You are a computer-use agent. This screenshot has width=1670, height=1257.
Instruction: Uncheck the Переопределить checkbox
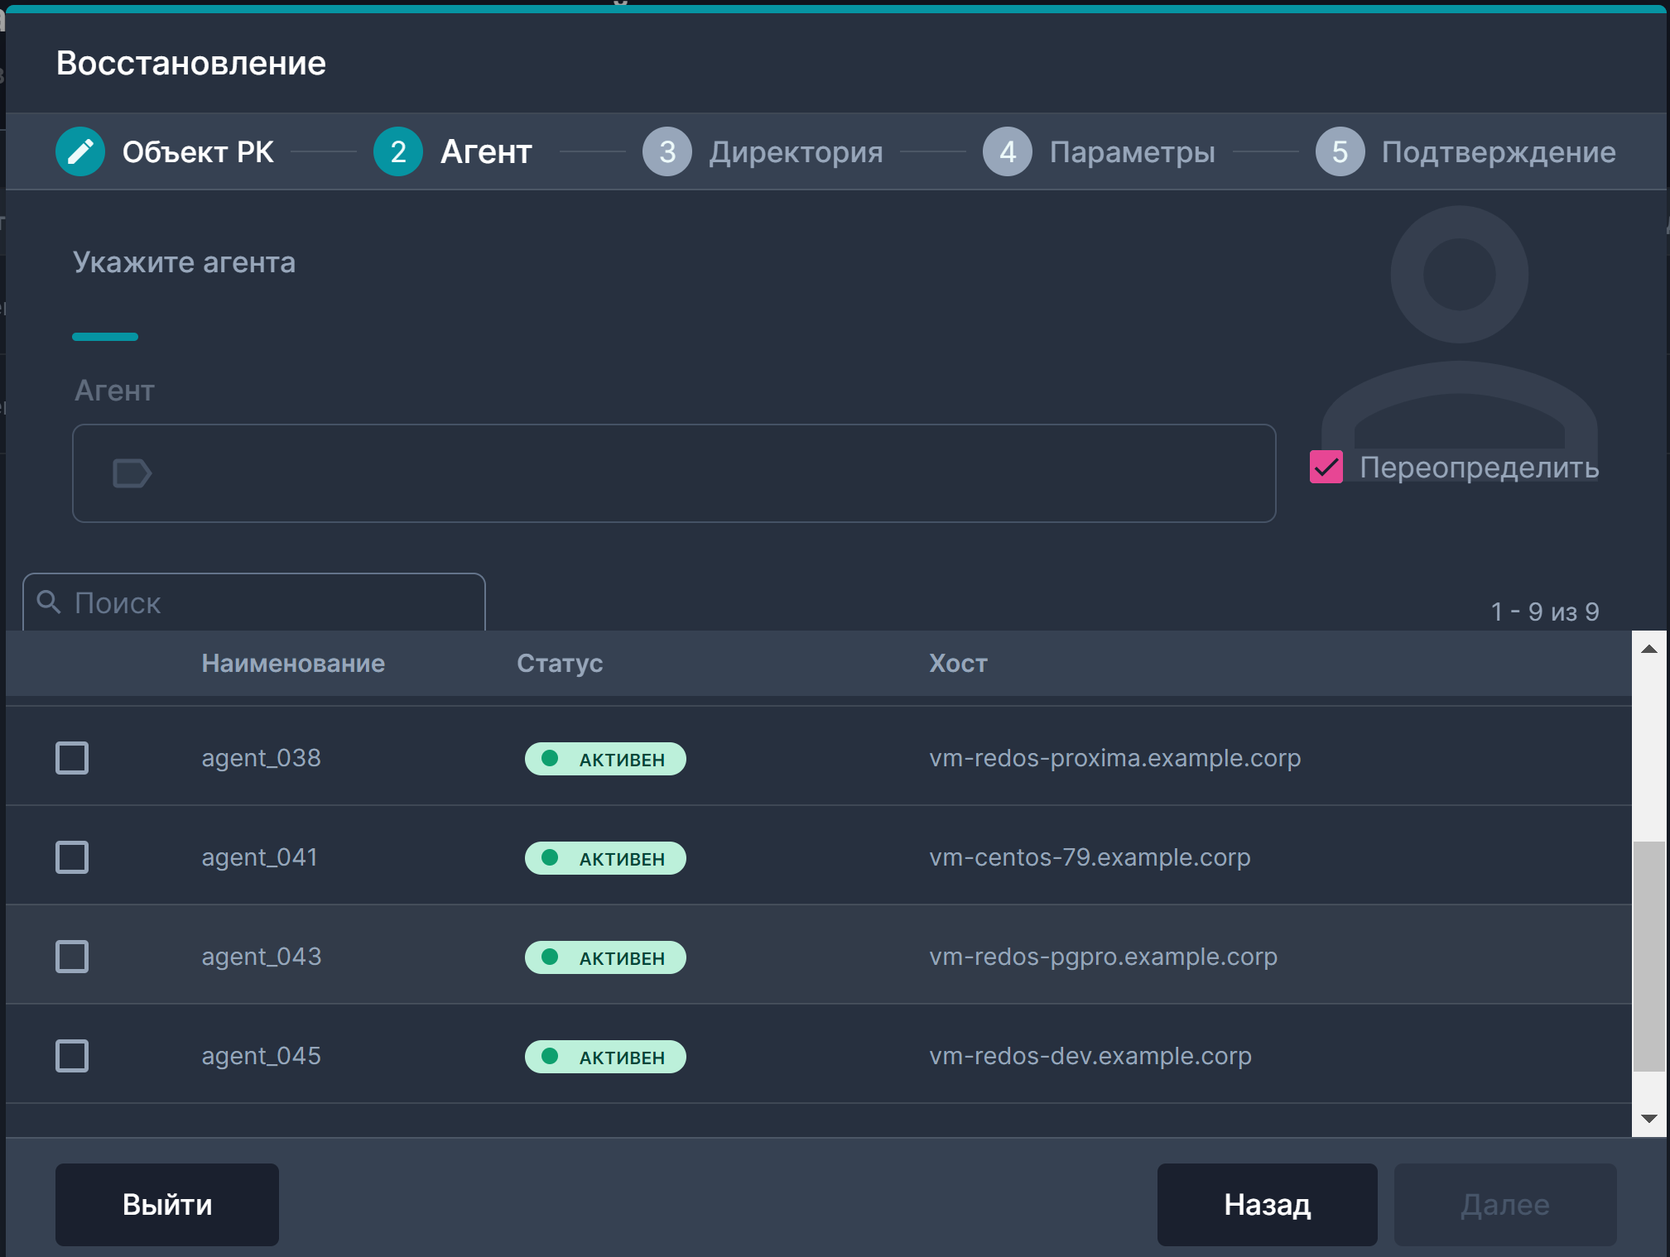1326,467
